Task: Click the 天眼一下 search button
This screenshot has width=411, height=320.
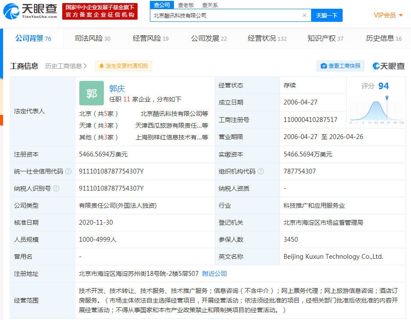Action: pyautogui.click(x=326, y=15)
